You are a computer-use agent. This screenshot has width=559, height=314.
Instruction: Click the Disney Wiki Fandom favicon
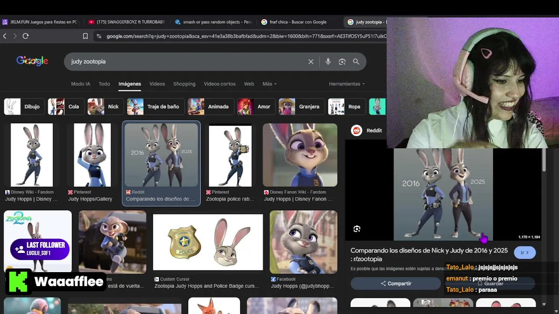7,192
